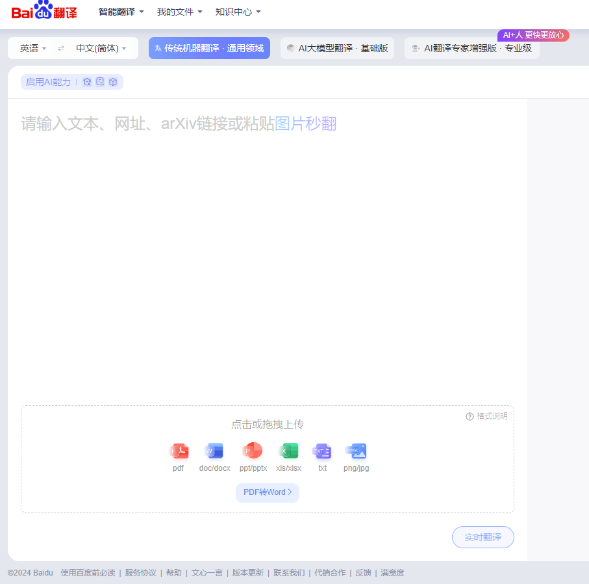Open 文心一言 footer link
This screenshot has width=589, height=584.
coord(207,573)
